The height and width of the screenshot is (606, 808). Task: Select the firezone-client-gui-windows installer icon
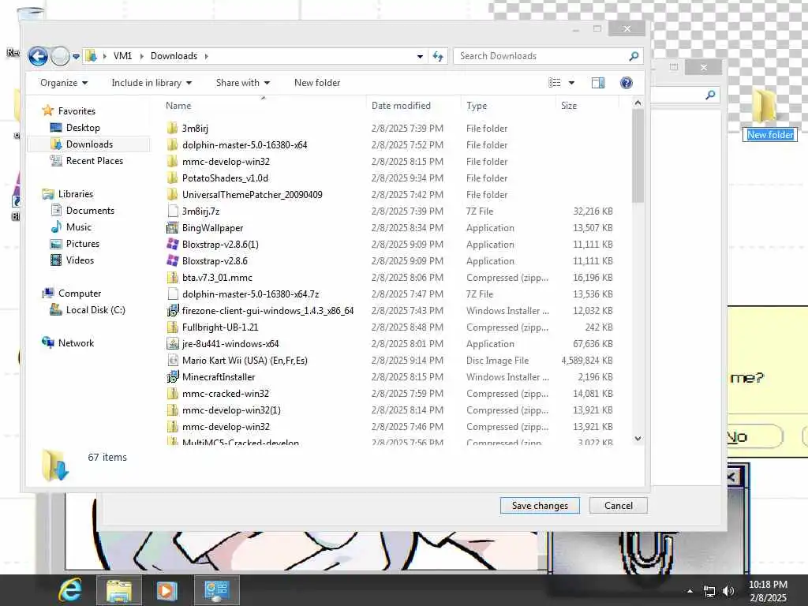click(x=173, y=310)
